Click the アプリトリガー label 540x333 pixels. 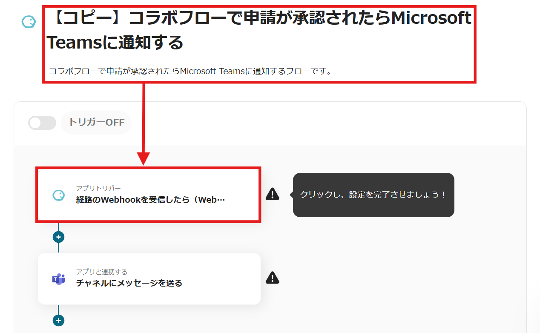click(98, 188)
